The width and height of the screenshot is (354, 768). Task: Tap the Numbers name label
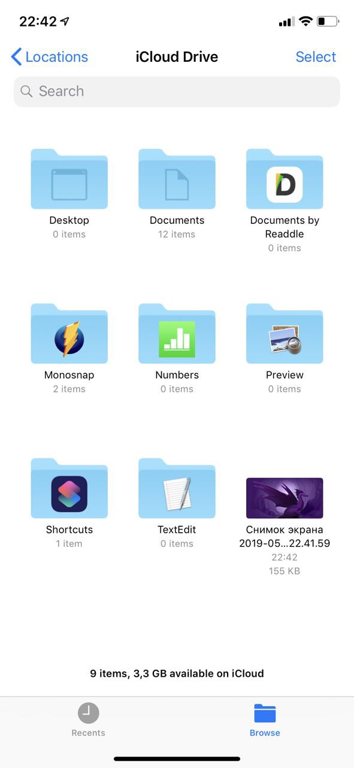(x=177, y=375)
